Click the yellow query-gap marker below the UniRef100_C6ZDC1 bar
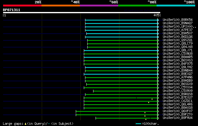This screenshot has height=126, width=198. click(x=148, y=102)
